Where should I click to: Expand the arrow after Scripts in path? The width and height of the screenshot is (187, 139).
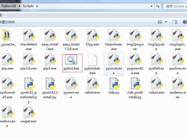(x=37, y=6)
